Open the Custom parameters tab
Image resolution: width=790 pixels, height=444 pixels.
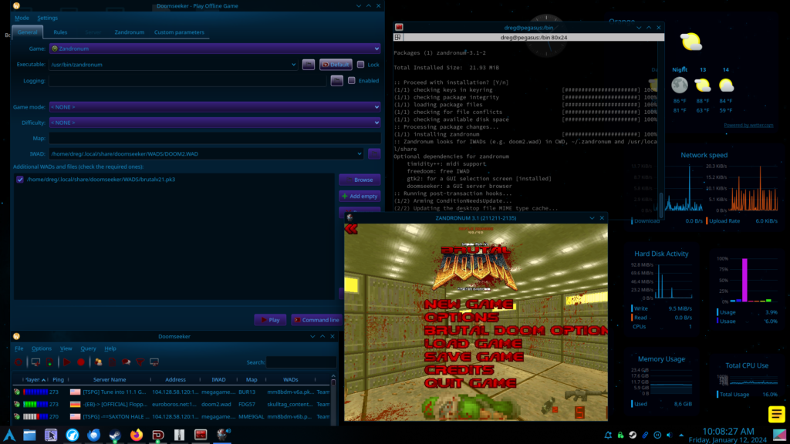pos(179,32)
